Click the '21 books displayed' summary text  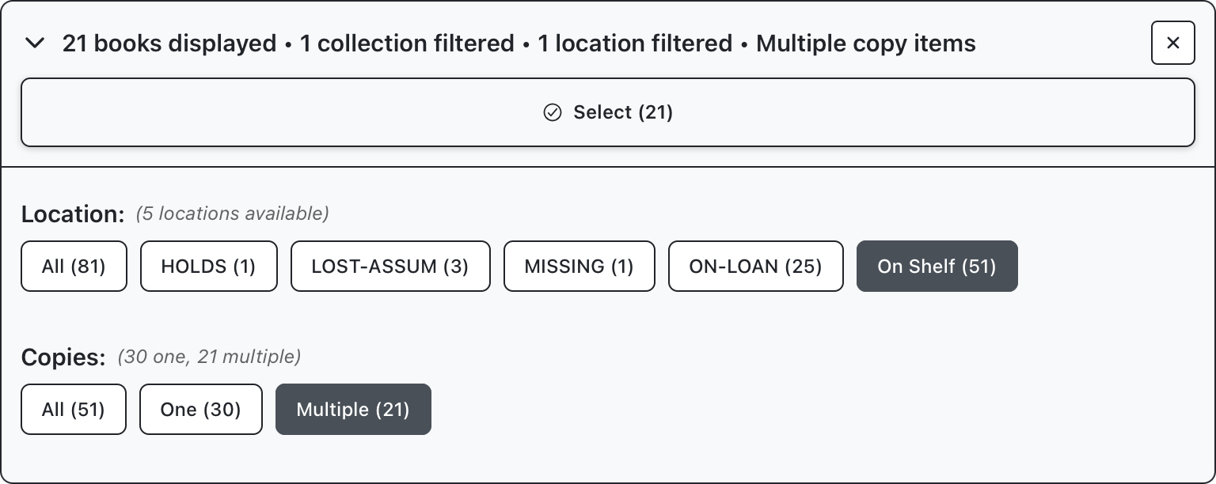pyautogui.click(x=169, y=43)
